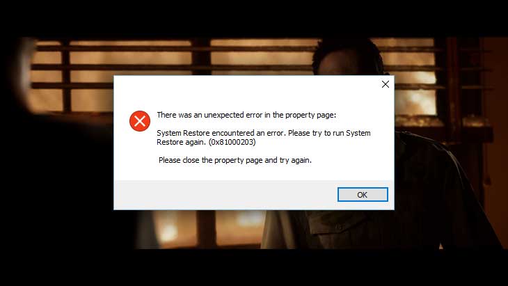
Task: Click the 'System Restore encountered an error' message
Action: click(x=221, y=133)
